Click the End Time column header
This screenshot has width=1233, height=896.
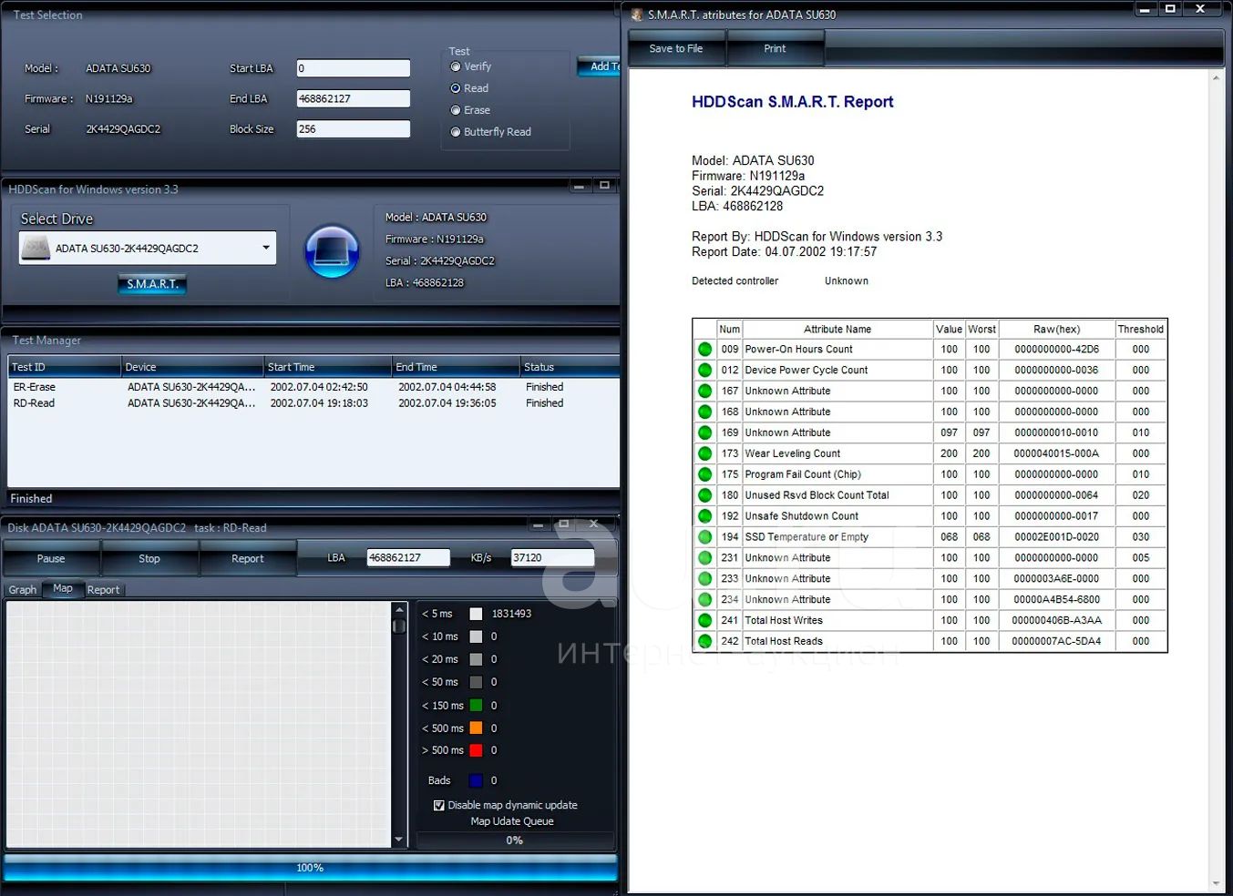click(457, 367)
